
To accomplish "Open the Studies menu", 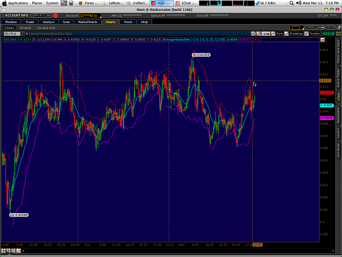I will pos(312,33).
